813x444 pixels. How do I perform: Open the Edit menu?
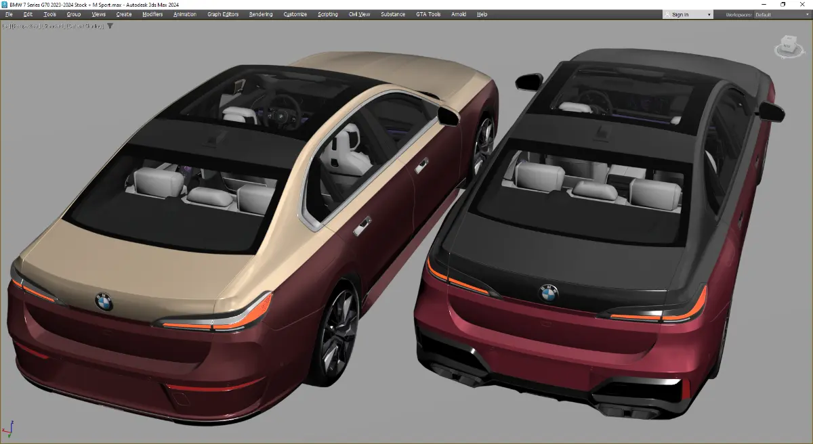(28, 14)
